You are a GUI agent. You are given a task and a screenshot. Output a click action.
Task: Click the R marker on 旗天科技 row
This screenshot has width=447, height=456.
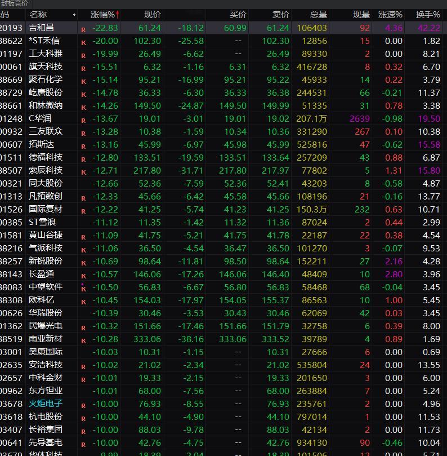point(83,69)
